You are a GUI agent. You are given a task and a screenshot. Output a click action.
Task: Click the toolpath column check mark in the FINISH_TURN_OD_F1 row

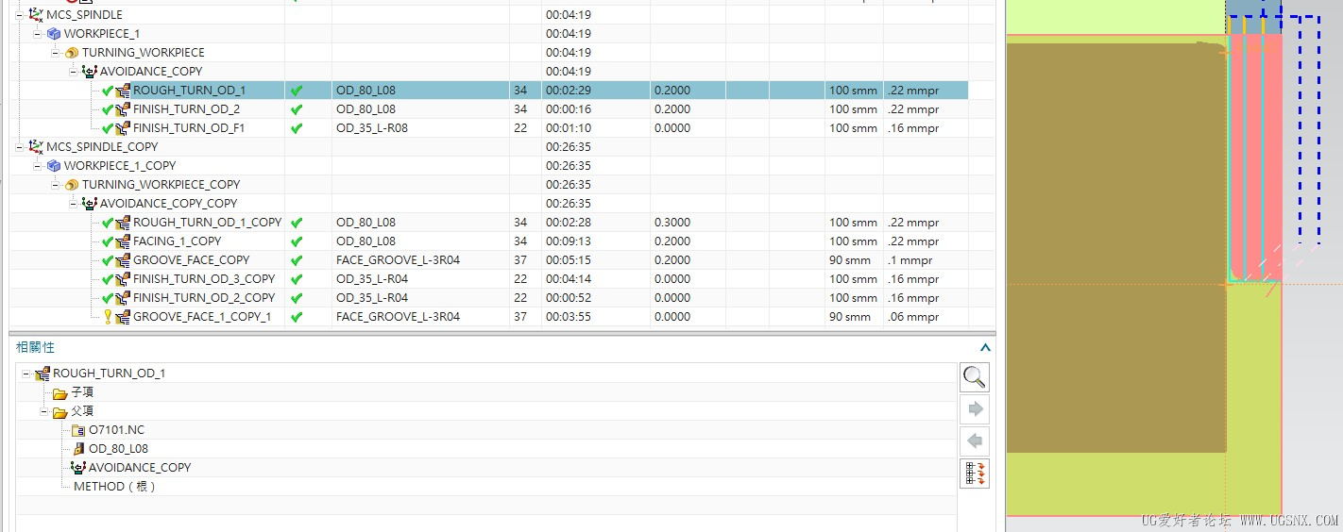pos(297,127)
